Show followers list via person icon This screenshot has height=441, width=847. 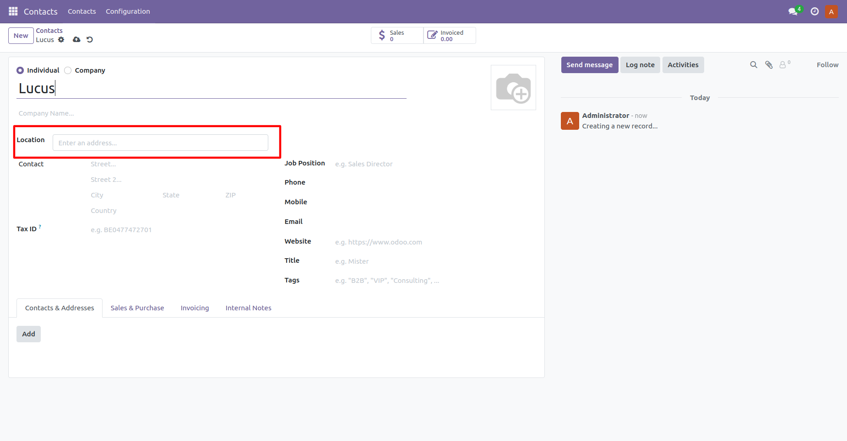tap(784, 64)
